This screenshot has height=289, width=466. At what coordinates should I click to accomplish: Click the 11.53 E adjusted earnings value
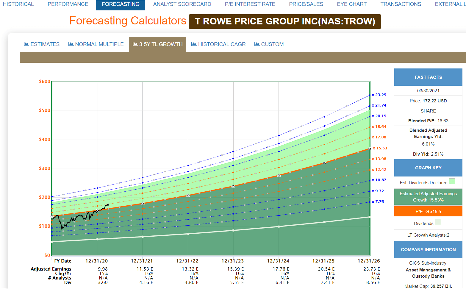coord(145,269)
